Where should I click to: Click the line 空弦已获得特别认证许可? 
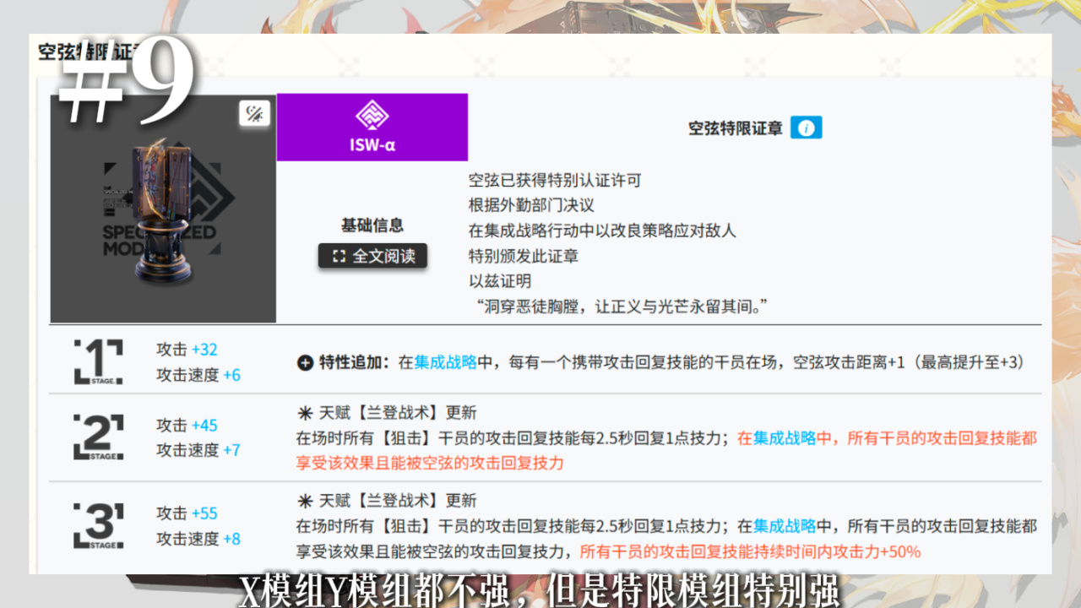coord(555,180)
